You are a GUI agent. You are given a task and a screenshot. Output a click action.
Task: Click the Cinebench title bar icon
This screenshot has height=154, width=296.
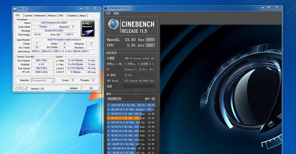(x=105, y=8)
